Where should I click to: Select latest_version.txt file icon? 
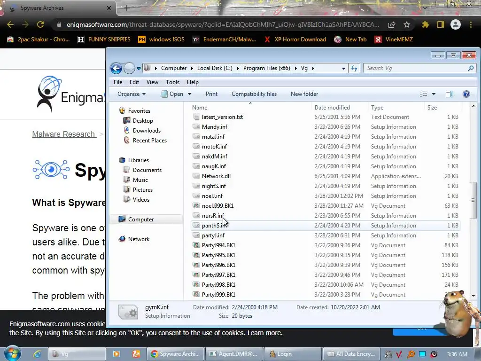(x=196, y=117)
